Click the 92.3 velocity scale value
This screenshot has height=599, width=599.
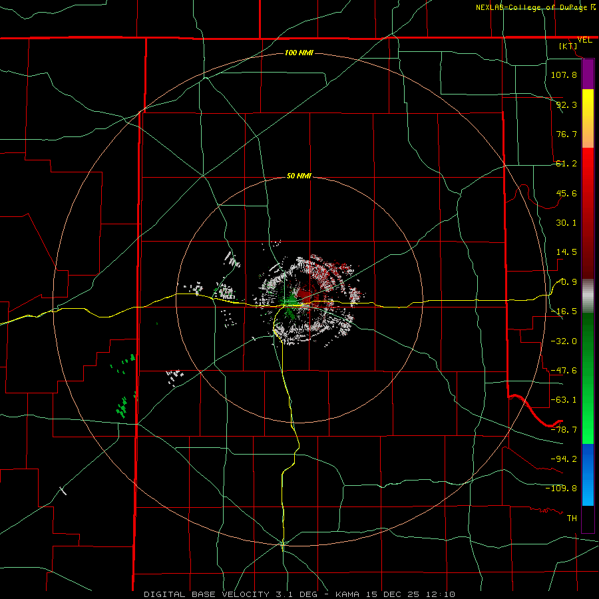coord(566,104)
